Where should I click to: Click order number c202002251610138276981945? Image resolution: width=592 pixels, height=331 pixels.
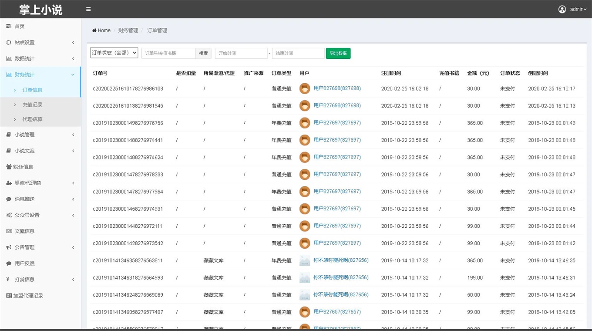128,106
